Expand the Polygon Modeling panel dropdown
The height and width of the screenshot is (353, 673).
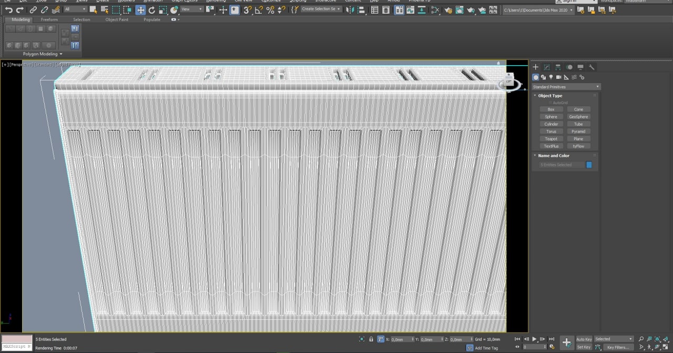click(x=43, y=54)
